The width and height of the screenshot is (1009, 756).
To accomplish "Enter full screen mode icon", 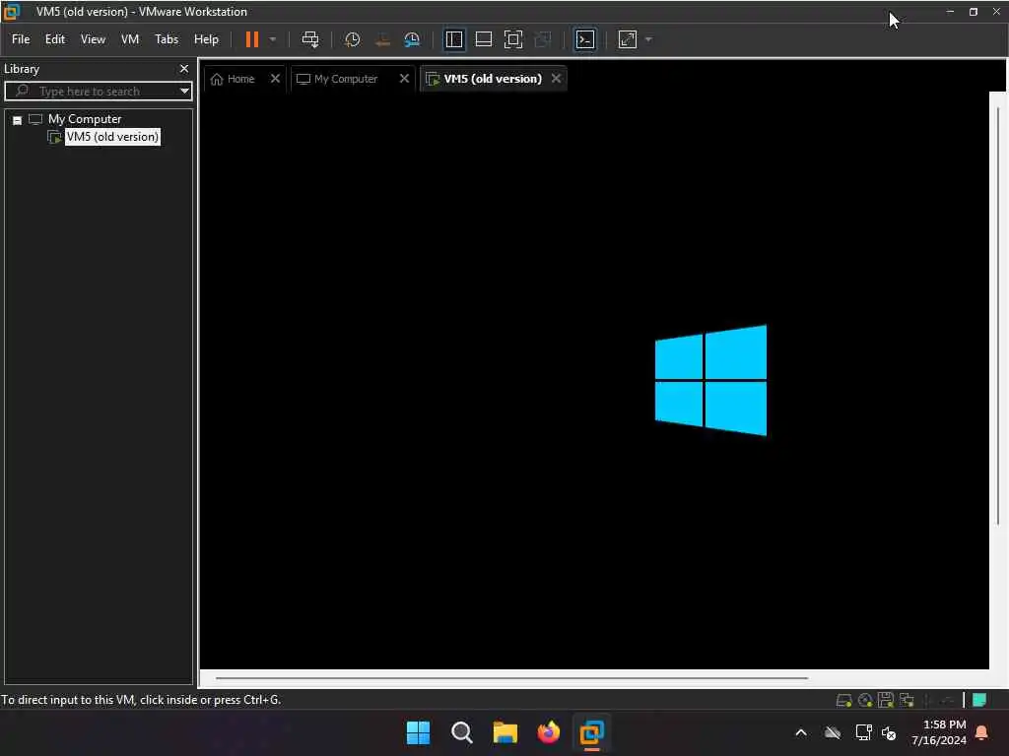I will point(512,39).
